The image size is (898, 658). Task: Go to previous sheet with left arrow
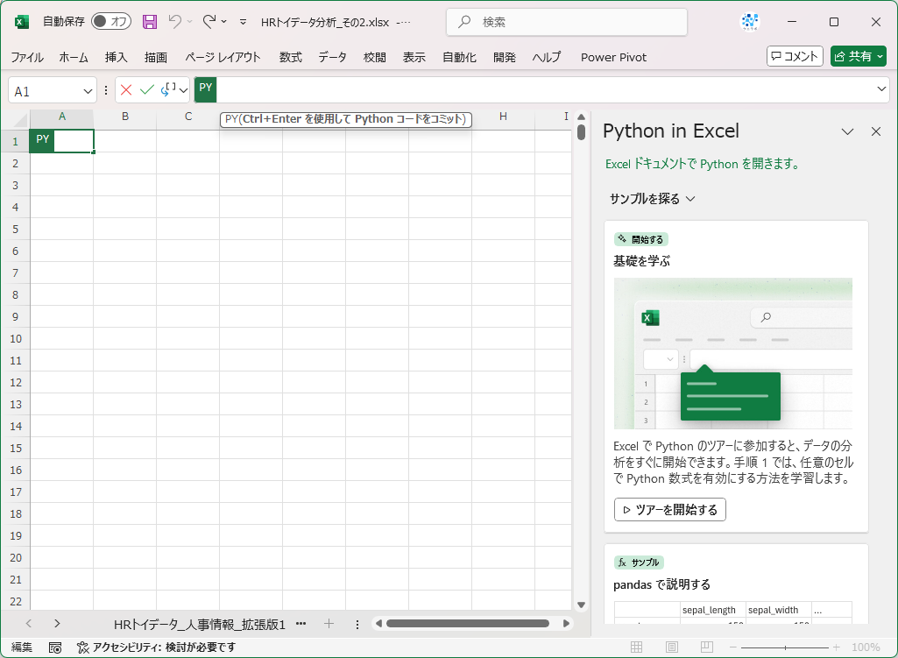[29, 624]
